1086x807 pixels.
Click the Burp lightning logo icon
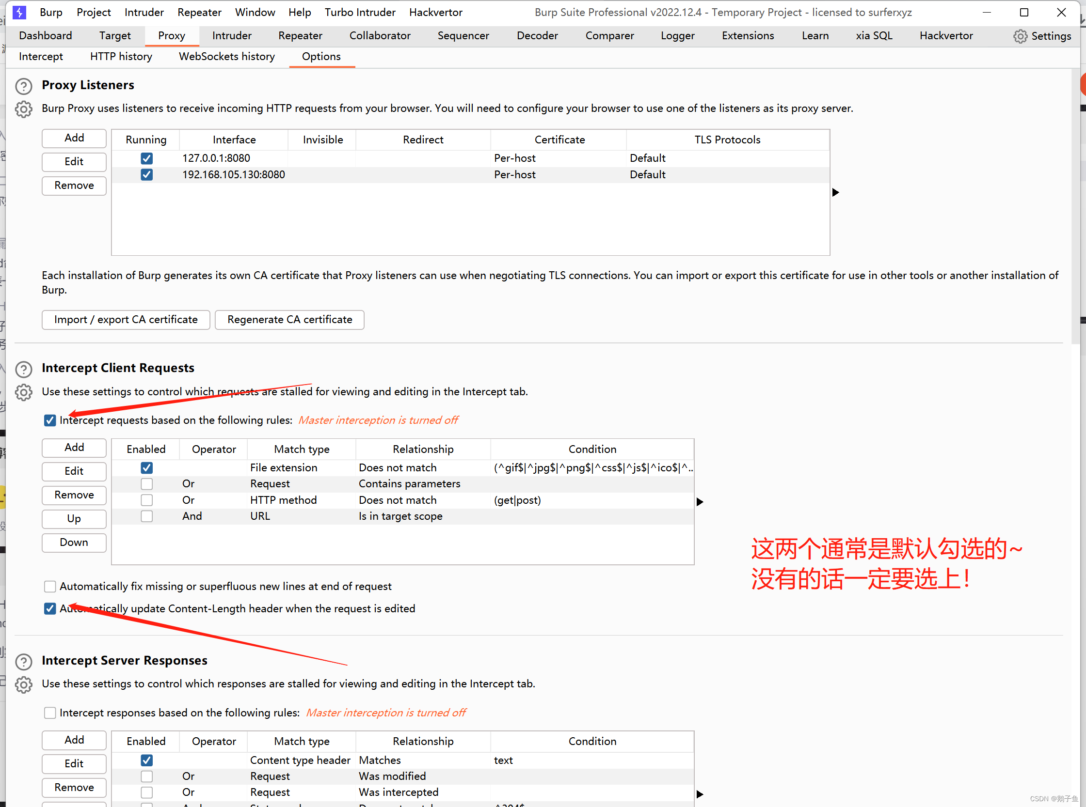[19, 12]
